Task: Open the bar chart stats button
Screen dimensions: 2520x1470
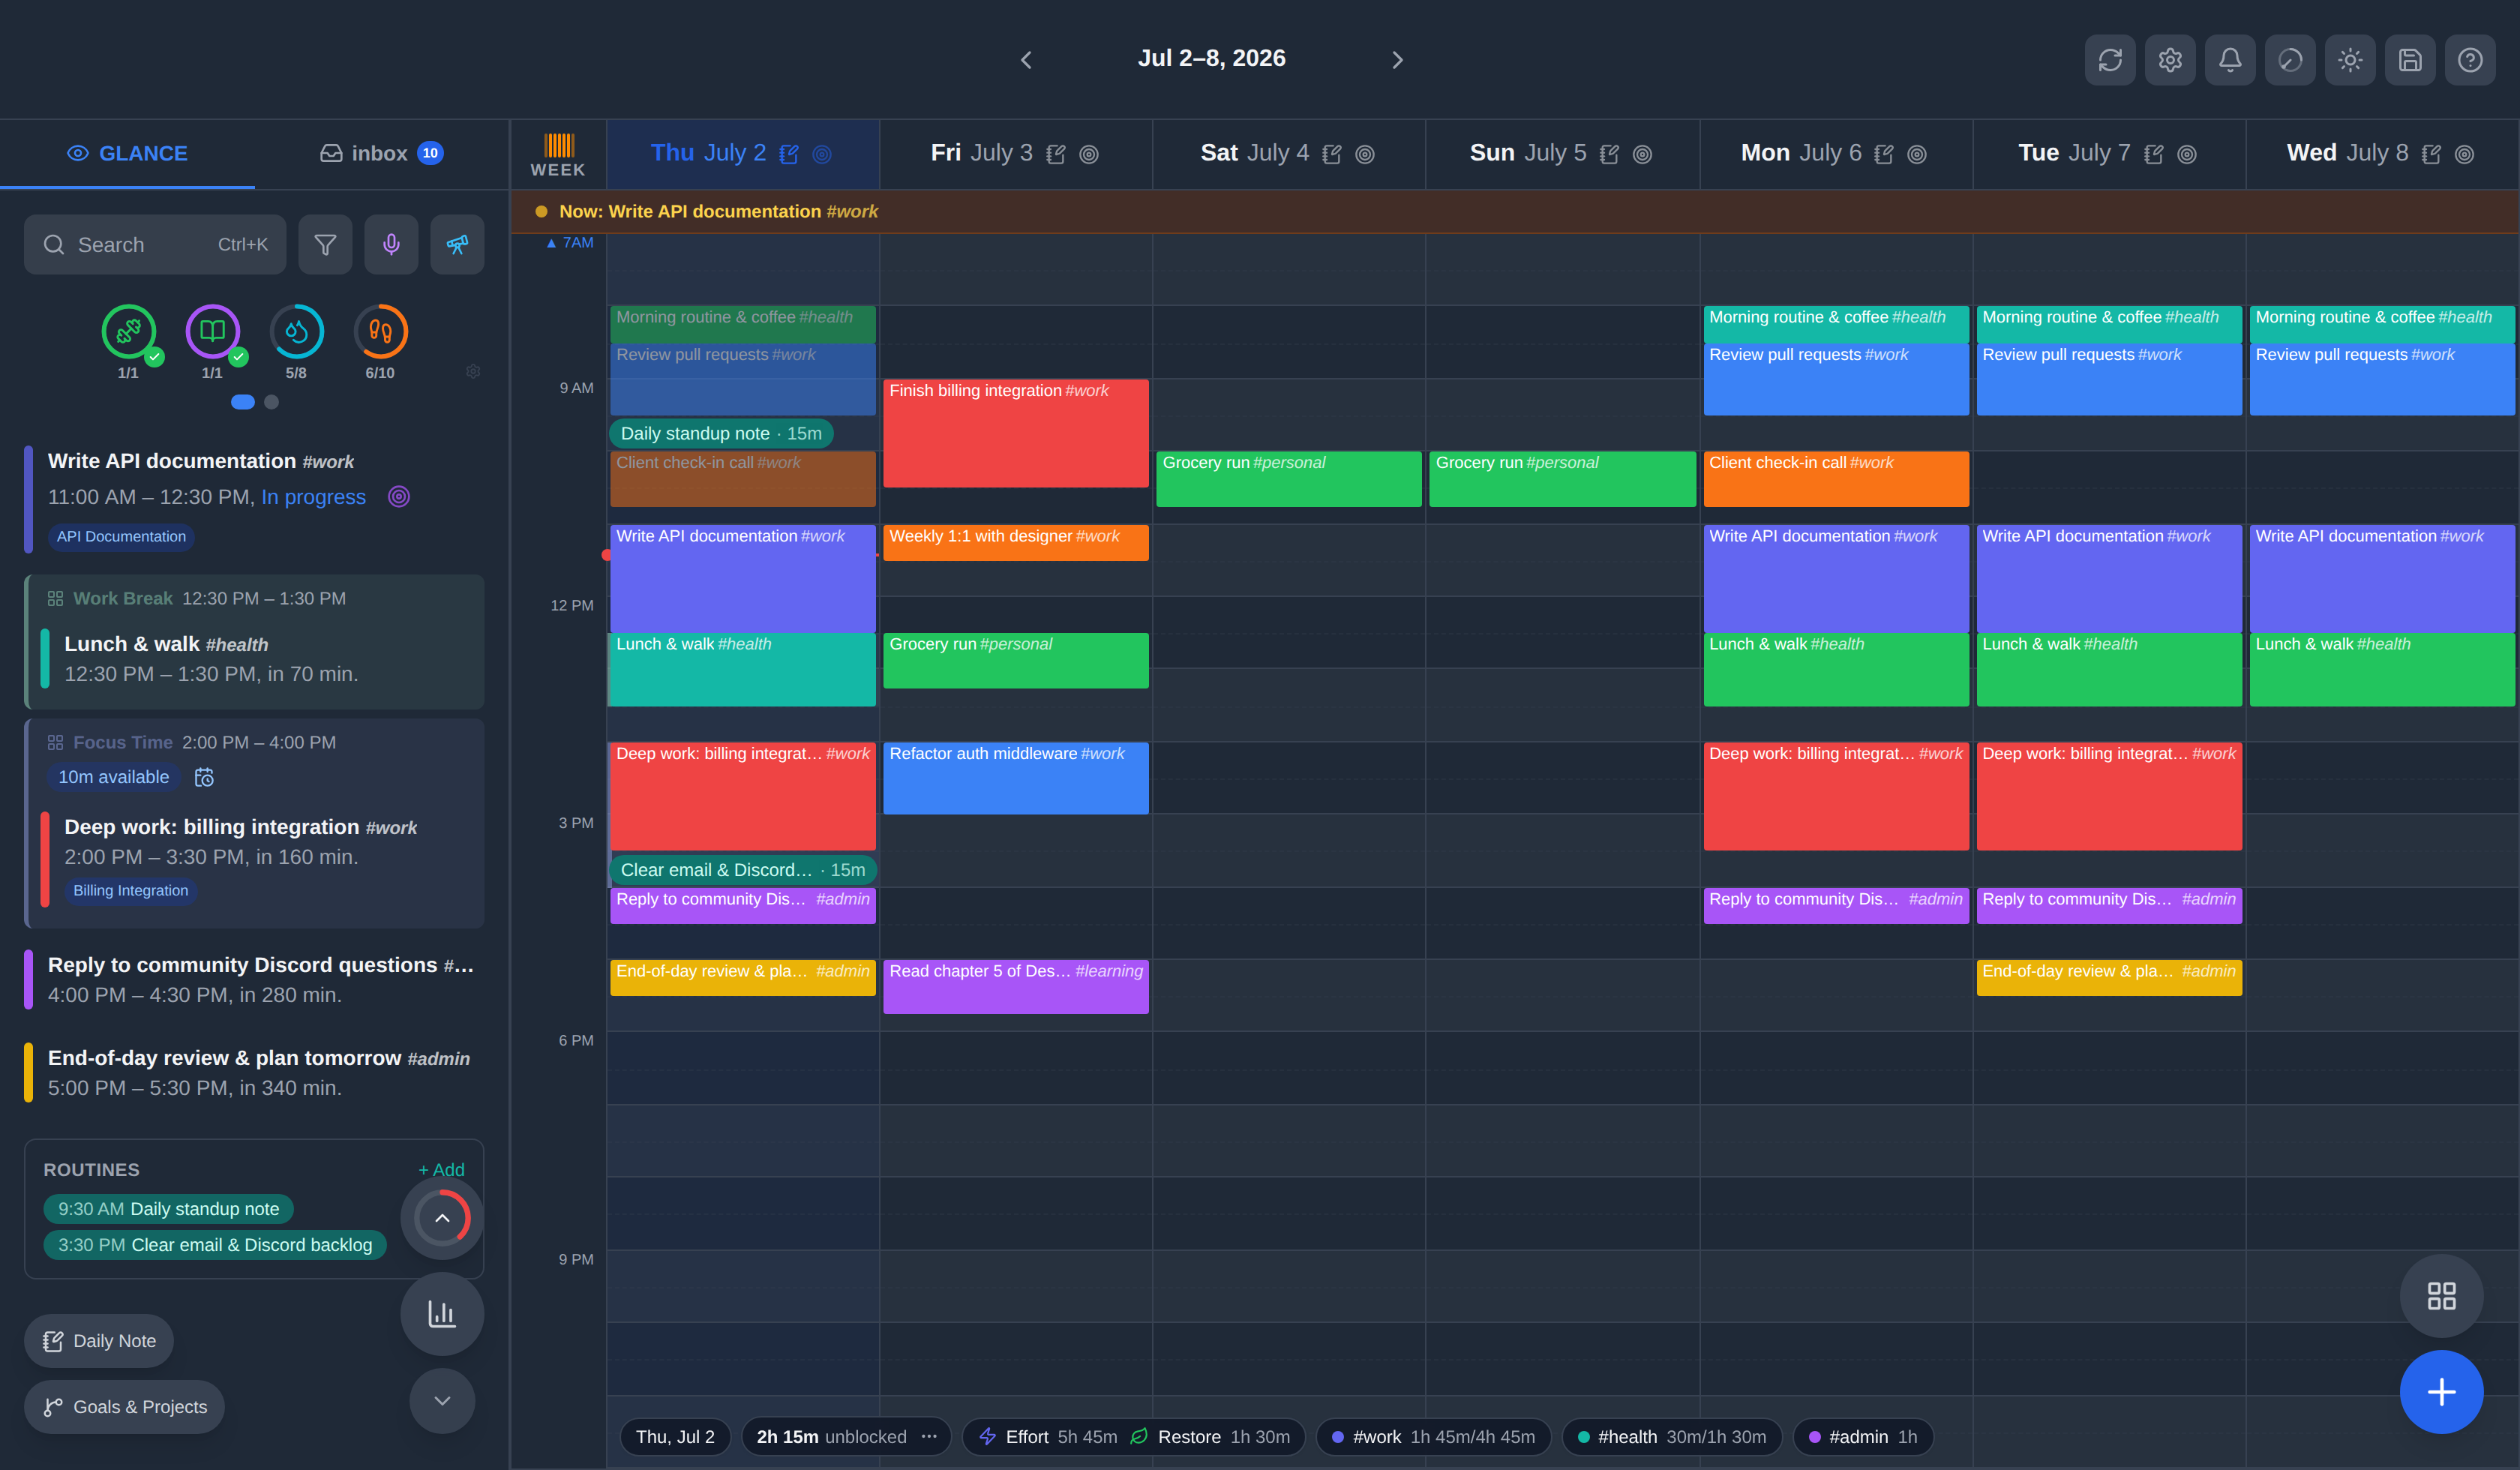Action: coord(442,1313)
